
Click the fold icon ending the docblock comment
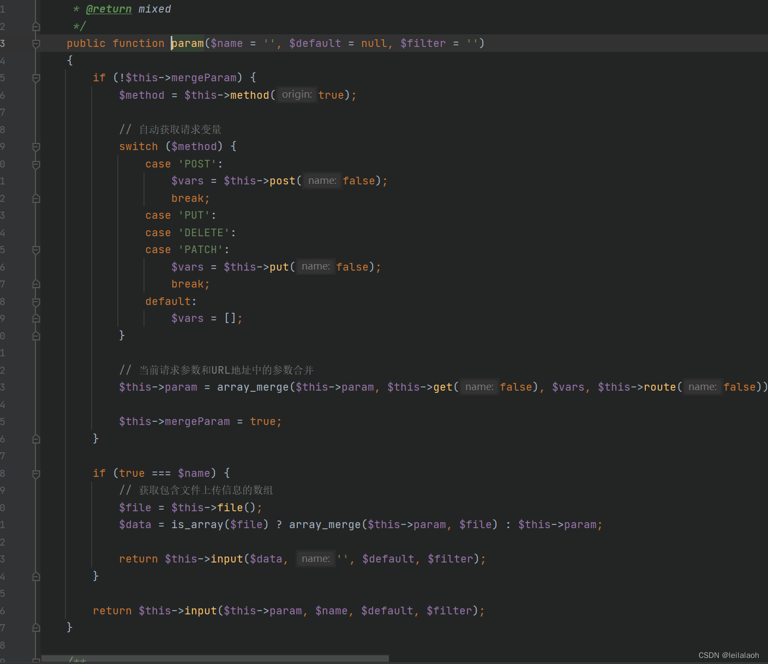(x=36, y=26)
